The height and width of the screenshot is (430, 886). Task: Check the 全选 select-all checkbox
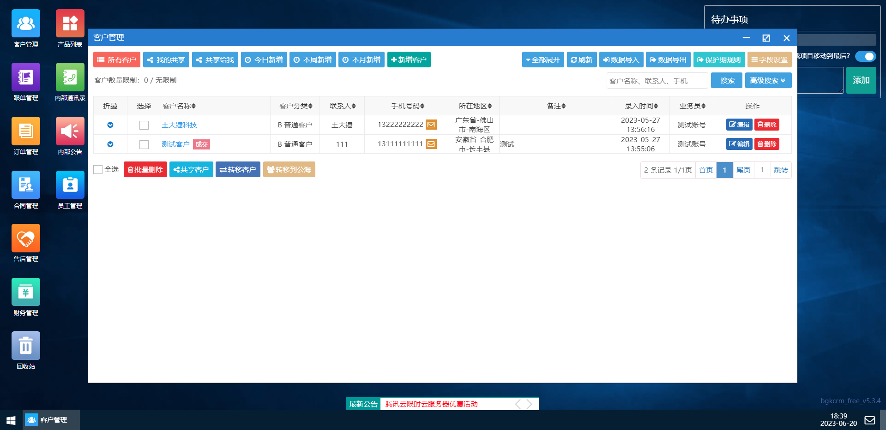click(98, 170)
